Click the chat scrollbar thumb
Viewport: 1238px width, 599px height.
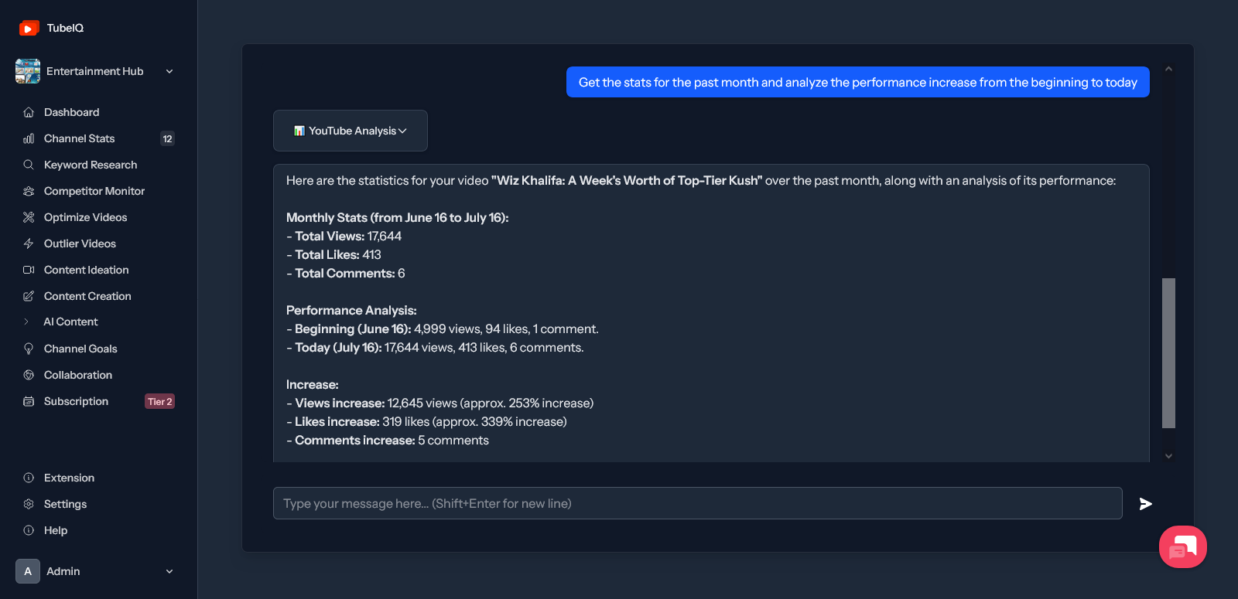coord(1168,353)
